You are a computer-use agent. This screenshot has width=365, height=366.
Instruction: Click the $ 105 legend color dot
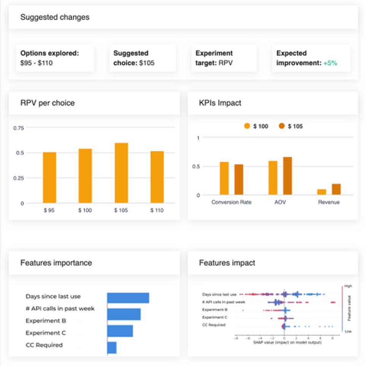pos(281,126)
